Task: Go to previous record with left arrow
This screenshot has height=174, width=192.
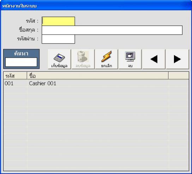Action: point(154,59)
